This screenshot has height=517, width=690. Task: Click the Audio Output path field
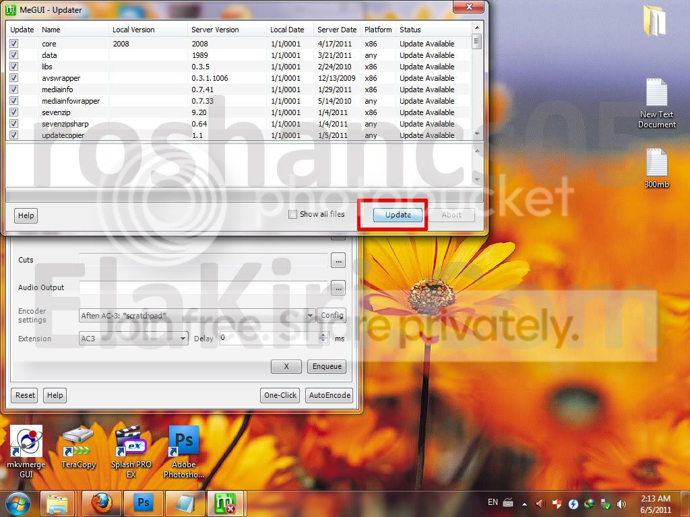tap(203, 287)
